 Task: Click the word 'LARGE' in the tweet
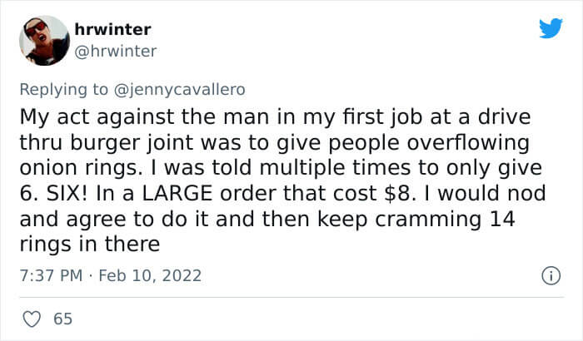[x=177, y=194]
